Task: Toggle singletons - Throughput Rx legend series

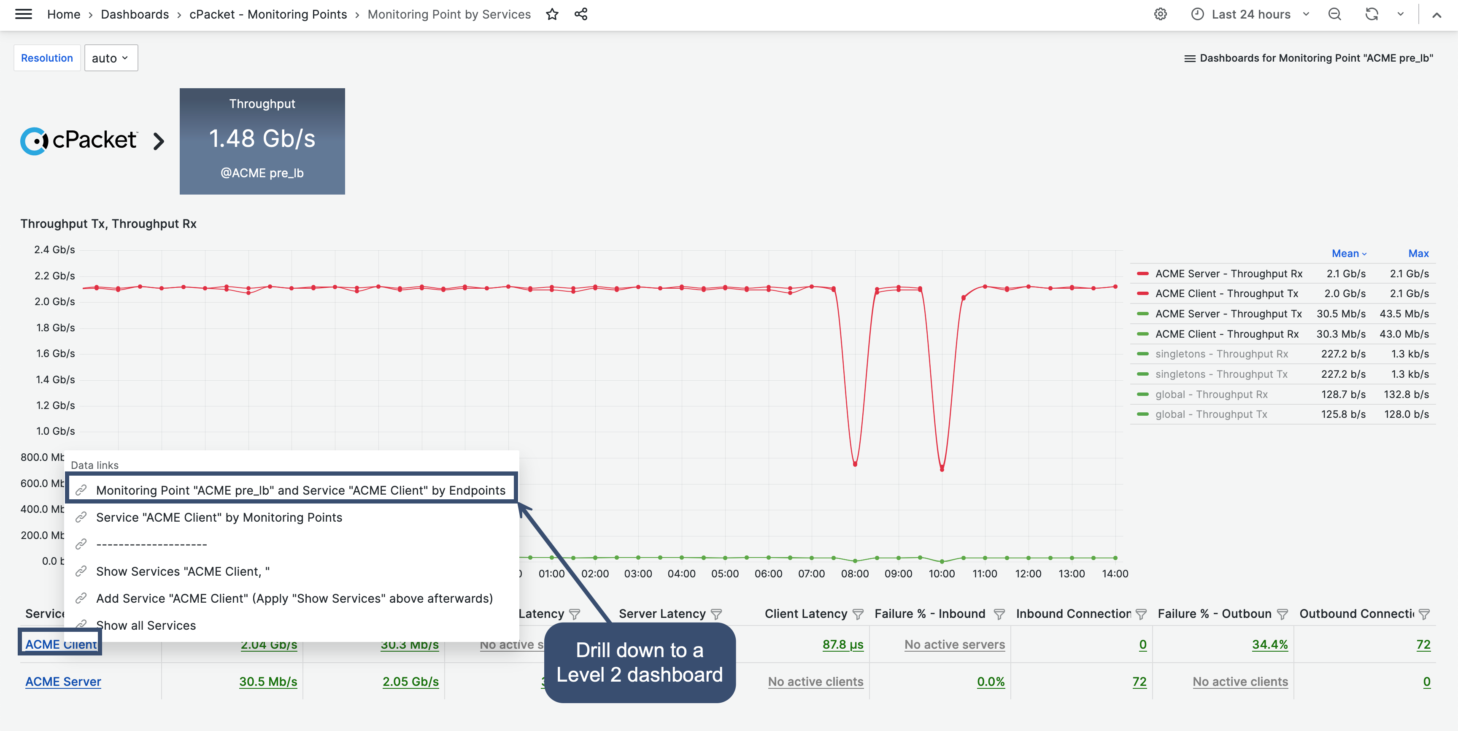Action: 1221,354
